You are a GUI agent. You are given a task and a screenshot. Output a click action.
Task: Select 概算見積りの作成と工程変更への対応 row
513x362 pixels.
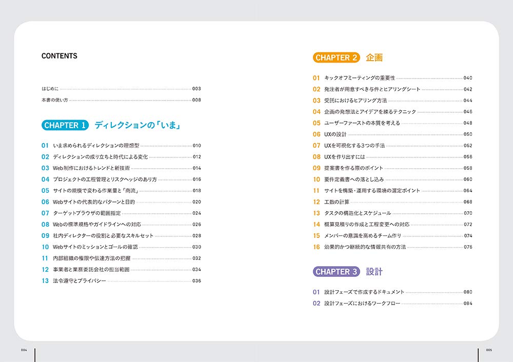coord(392,225)
